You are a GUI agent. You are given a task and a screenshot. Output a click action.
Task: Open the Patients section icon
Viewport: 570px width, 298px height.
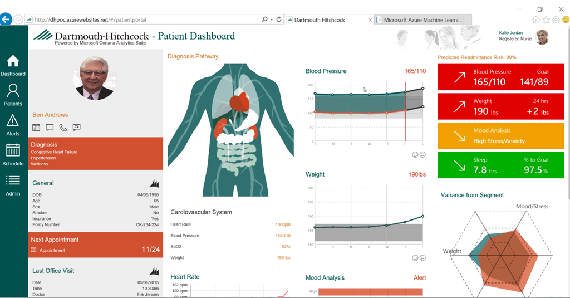13,91
